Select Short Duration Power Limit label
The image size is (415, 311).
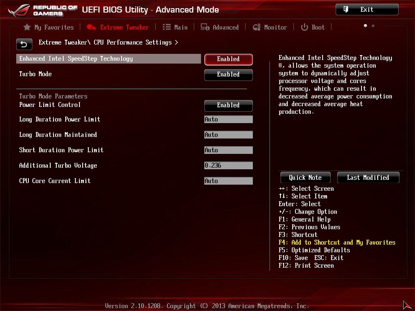click(61, 150)
